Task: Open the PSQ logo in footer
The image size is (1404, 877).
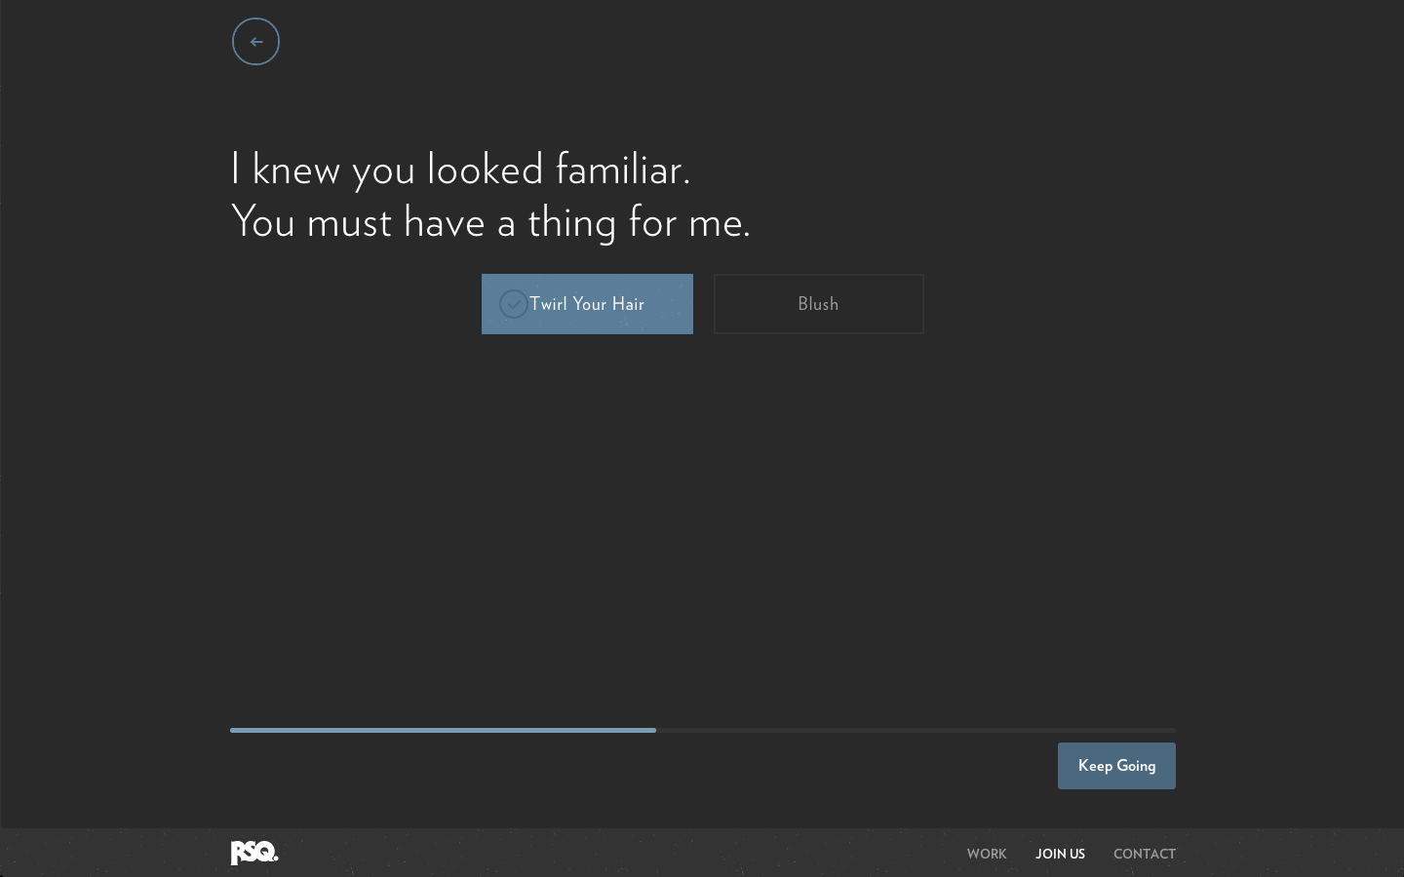Action: click(x=254, y=853)
